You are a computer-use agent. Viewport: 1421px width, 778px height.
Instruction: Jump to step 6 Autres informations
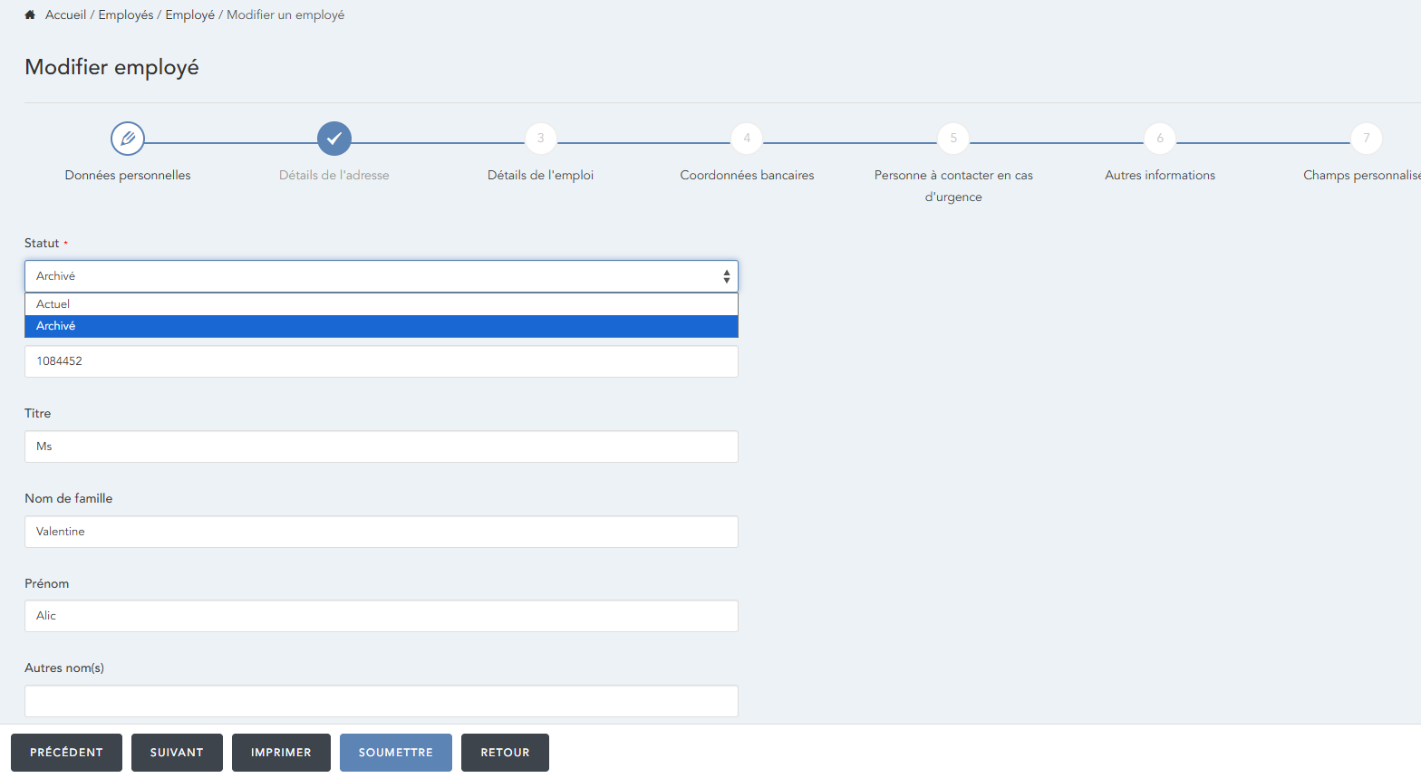(1160, 139)
